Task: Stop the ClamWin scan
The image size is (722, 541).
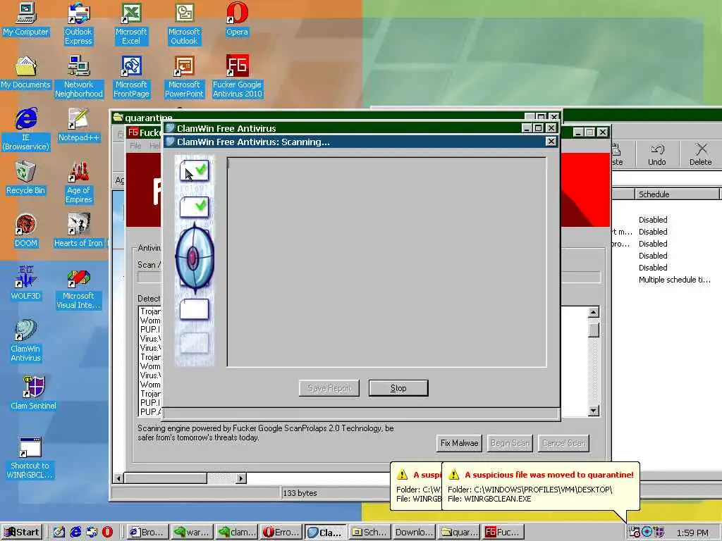Action: tap(398, 388)
